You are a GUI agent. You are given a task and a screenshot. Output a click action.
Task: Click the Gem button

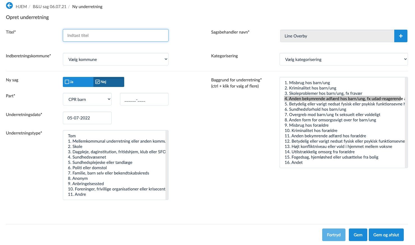[358, 235]
